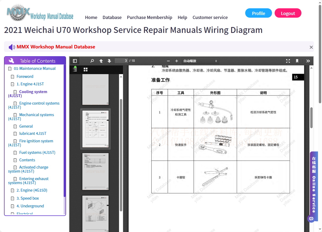Open the PDF tools double-chevron menu
The width and height of the screenshot is (322, 232).
coord(308,61)
